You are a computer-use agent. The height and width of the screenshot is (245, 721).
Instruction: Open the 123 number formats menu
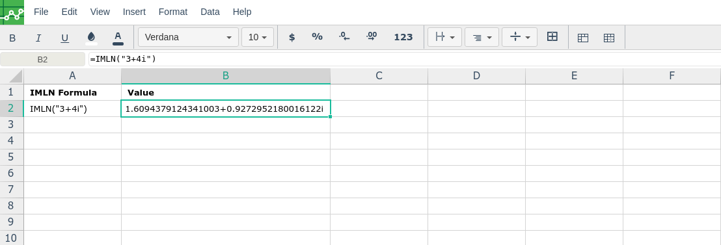[403, 37]
